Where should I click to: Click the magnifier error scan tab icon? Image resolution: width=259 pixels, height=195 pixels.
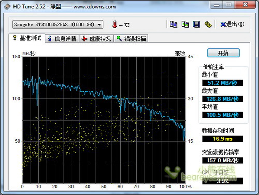pyautogui.click(x=119, y=38)
